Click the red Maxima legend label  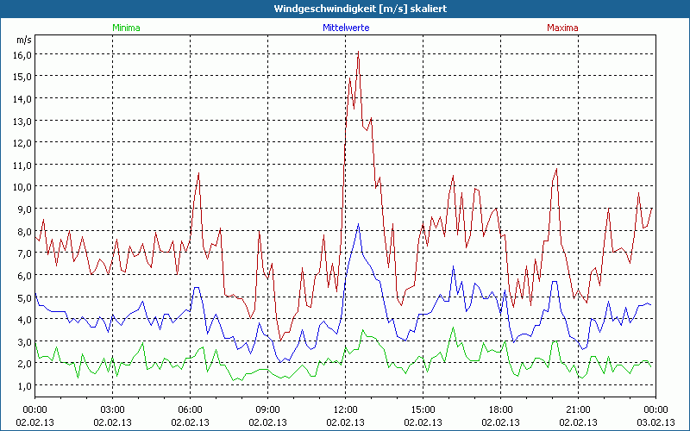tap(563, 28)
